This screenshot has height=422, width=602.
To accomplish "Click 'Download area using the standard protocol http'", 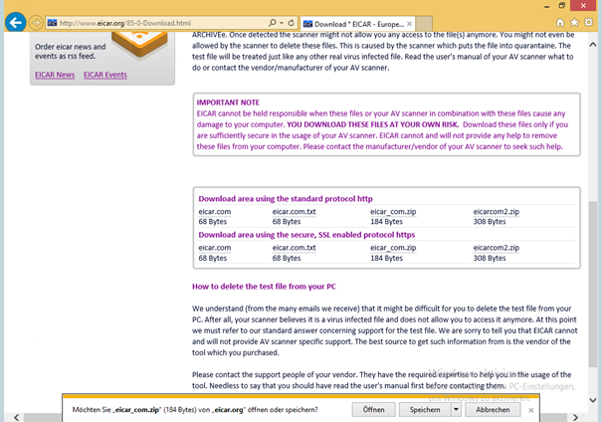I will coord(286,199).
